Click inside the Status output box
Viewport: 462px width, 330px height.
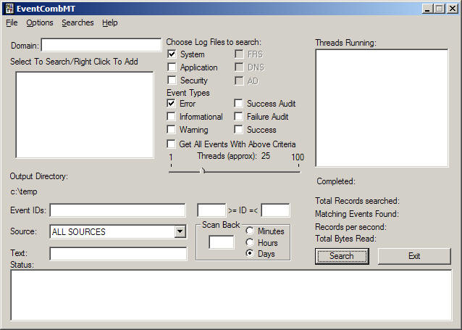(x=231, y=295)
